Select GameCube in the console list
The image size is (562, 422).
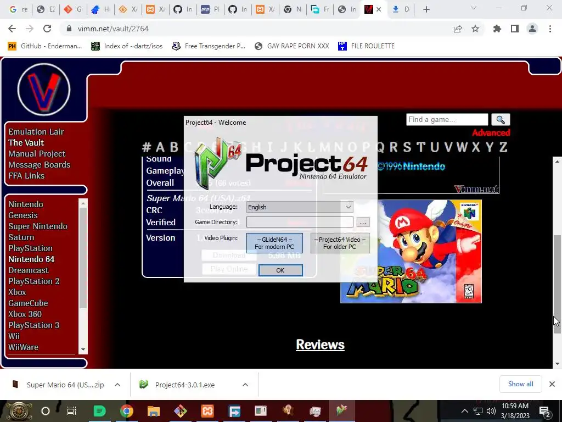click(29, 303)
